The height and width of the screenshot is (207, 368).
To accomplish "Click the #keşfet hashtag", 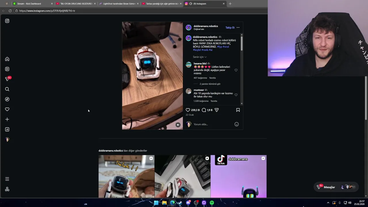I will point(197,50).
